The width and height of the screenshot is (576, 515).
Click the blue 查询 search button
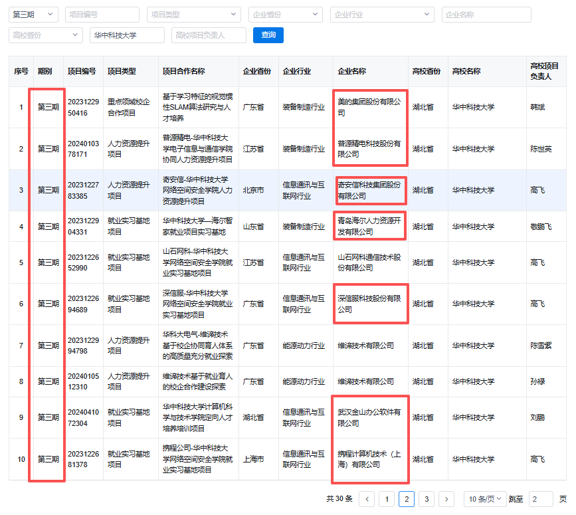coord(268,35)
